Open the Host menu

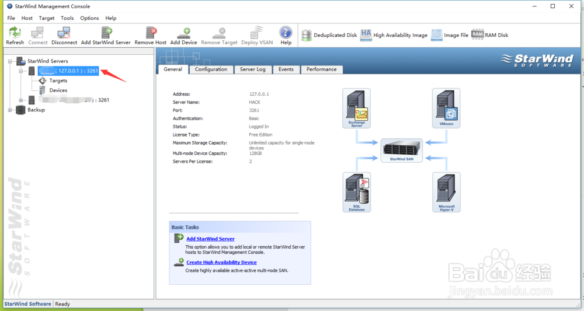[27, 18]
